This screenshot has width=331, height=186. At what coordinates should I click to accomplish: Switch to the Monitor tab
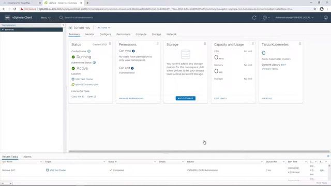click(x=89, y=34)
